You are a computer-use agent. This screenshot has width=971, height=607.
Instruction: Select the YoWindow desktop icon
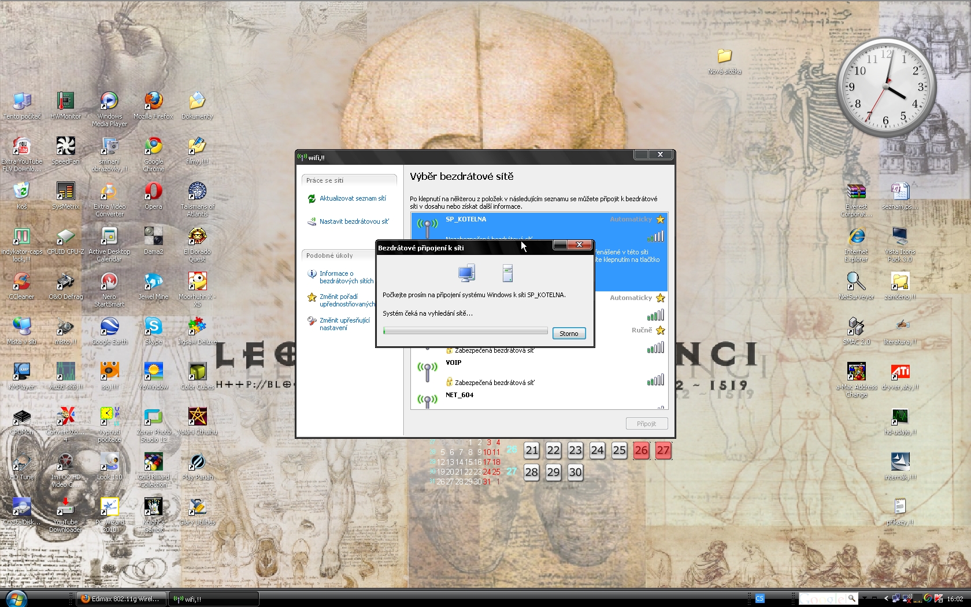coord(153,376)
